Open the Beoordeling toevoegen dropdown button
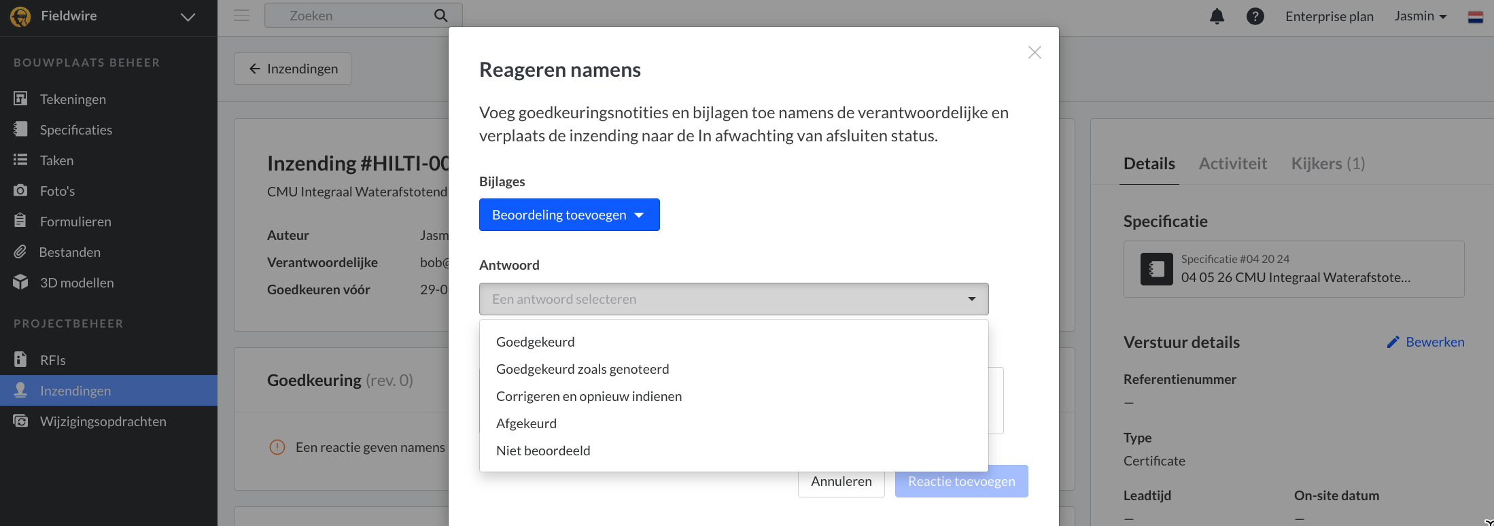The height and width of the screenshot is (526, 1494). point(569,215)
